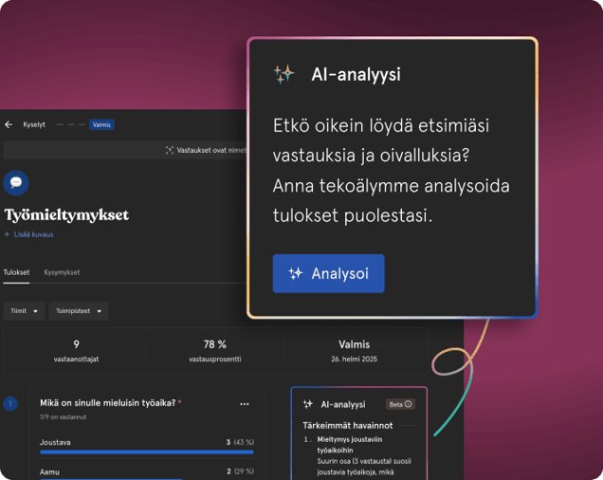
Task: Open the three-dot menu on question card
Action: tap(245, 404)
